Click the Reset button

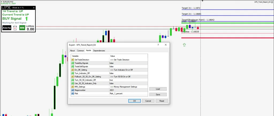coord(162,101)
